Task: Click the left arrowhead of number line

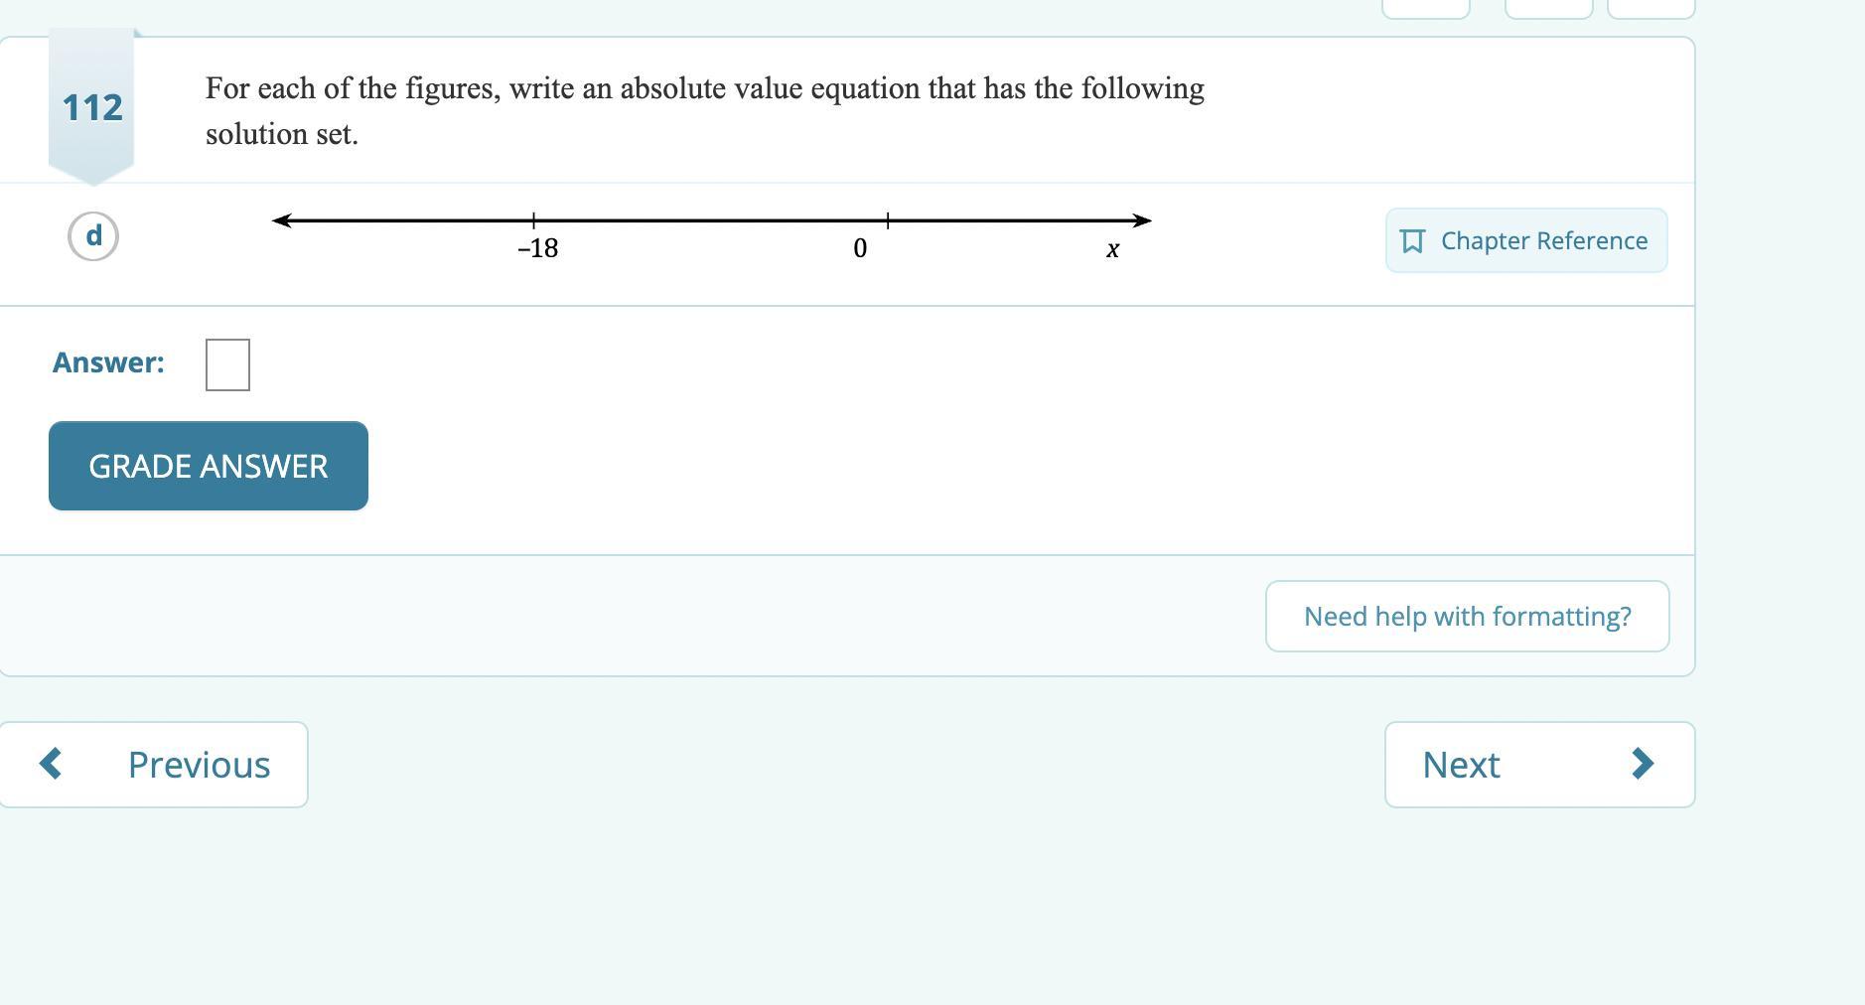Action: [282, 220]
